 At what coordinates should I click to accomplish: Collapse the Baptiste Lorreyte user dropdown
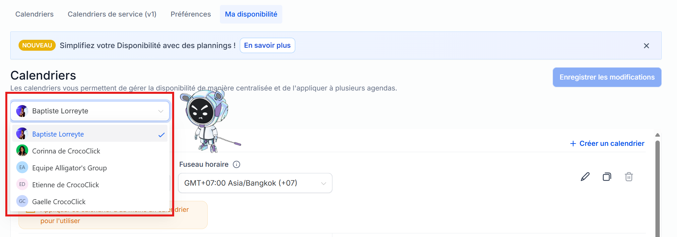click(161, 111)
